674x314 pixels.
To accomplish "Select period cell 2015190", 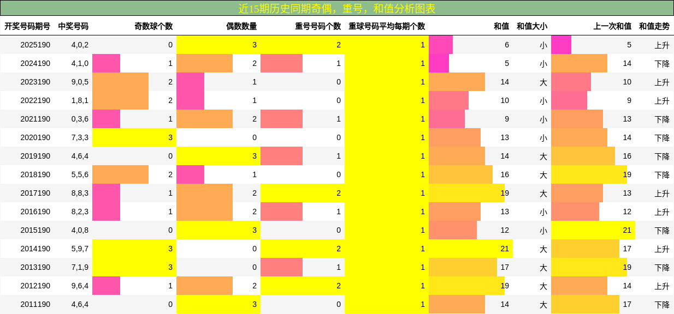I will click(35, 230).
